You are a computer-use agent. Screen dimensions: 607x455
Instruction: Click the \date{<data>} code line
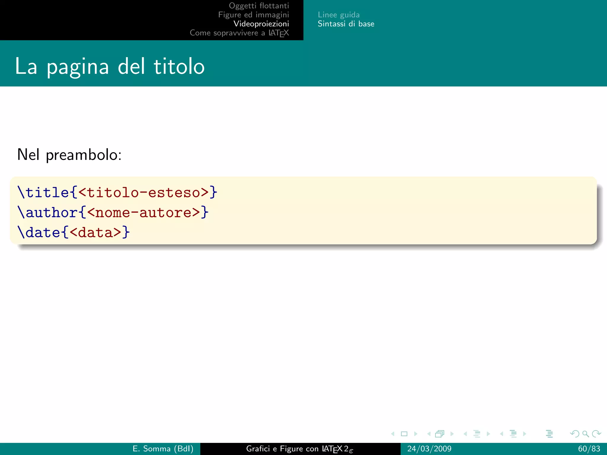click(74, 232)
